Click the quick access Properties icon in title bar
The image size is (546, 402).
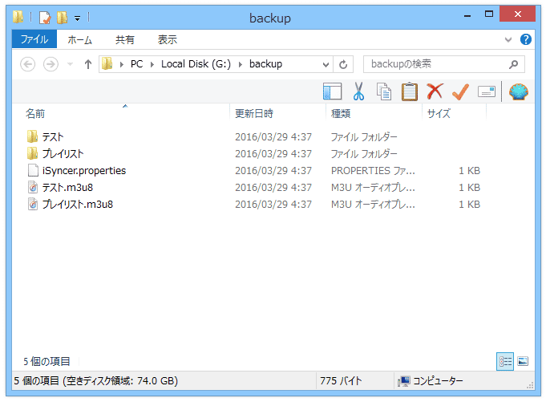(x=45, y=18)
